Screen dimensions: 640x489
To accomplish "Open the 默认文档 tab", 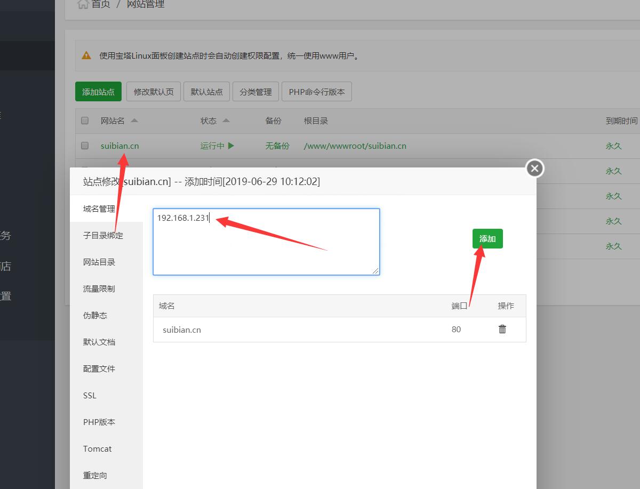I will [x=106, y=342].
